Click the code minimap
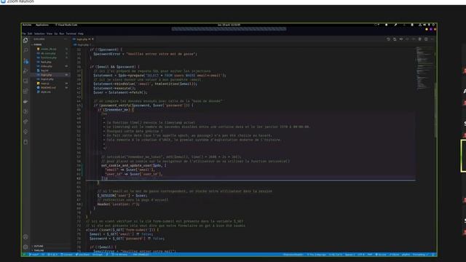This screenshot has width=466, height=262. (x=424, y=68)
